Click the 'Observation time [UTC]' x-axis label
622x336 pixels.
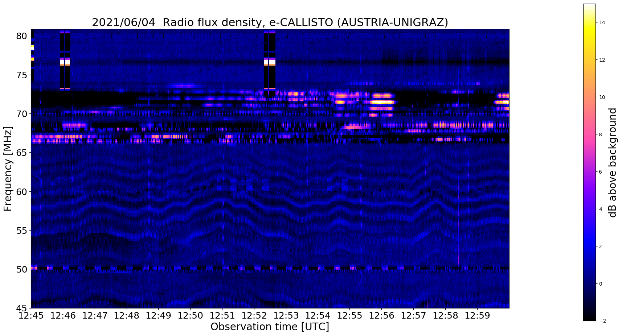coord(270,327)
